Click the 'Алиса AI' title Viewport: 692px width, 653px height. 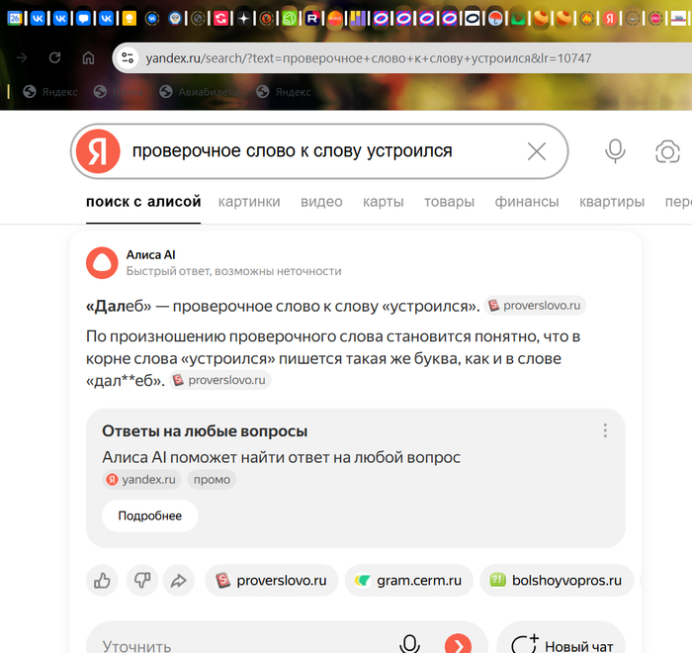(151, 255)
